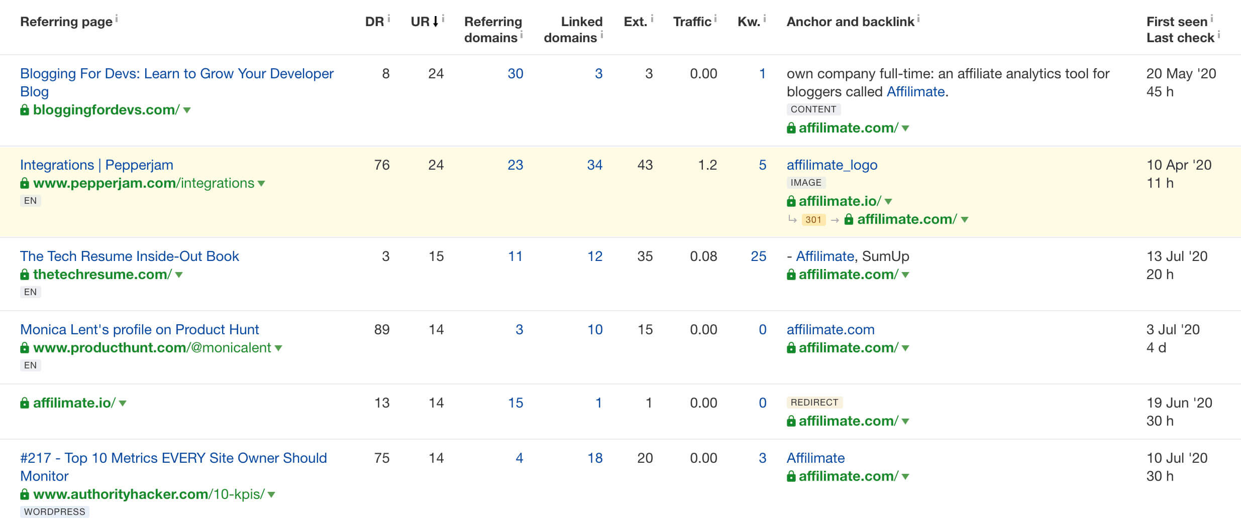Screen dimensions: 1241x529
Task: Sort by DR column header
Action: (x=374, y=22)
